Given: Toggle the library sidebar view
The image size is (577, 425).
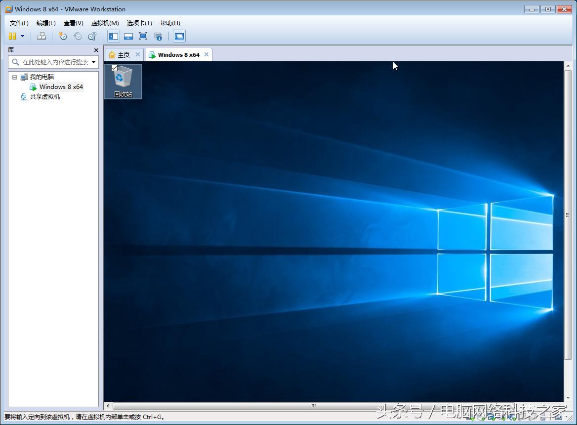Looking at the screenshot, I should point(114,36).
